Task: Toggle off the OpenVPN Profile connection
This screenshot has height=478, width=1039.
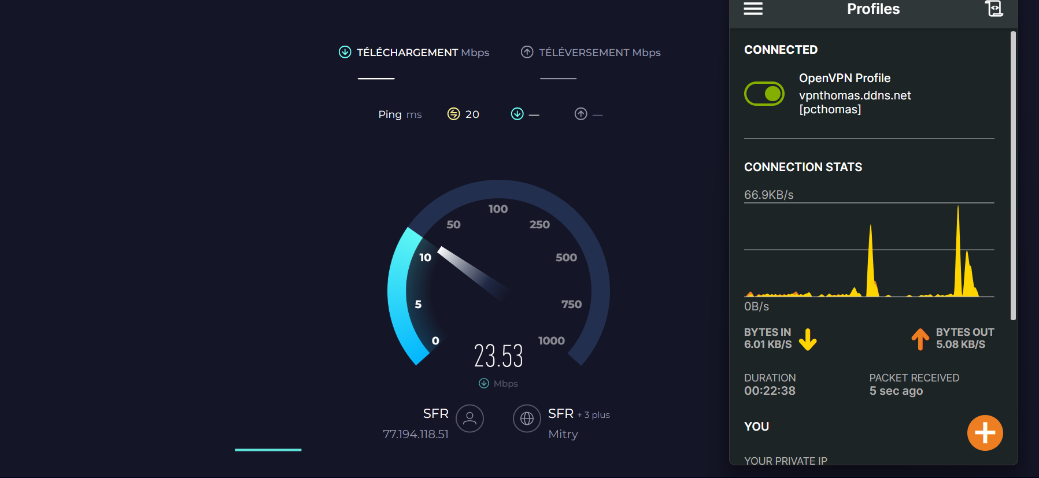Action: tap(764, 94)
